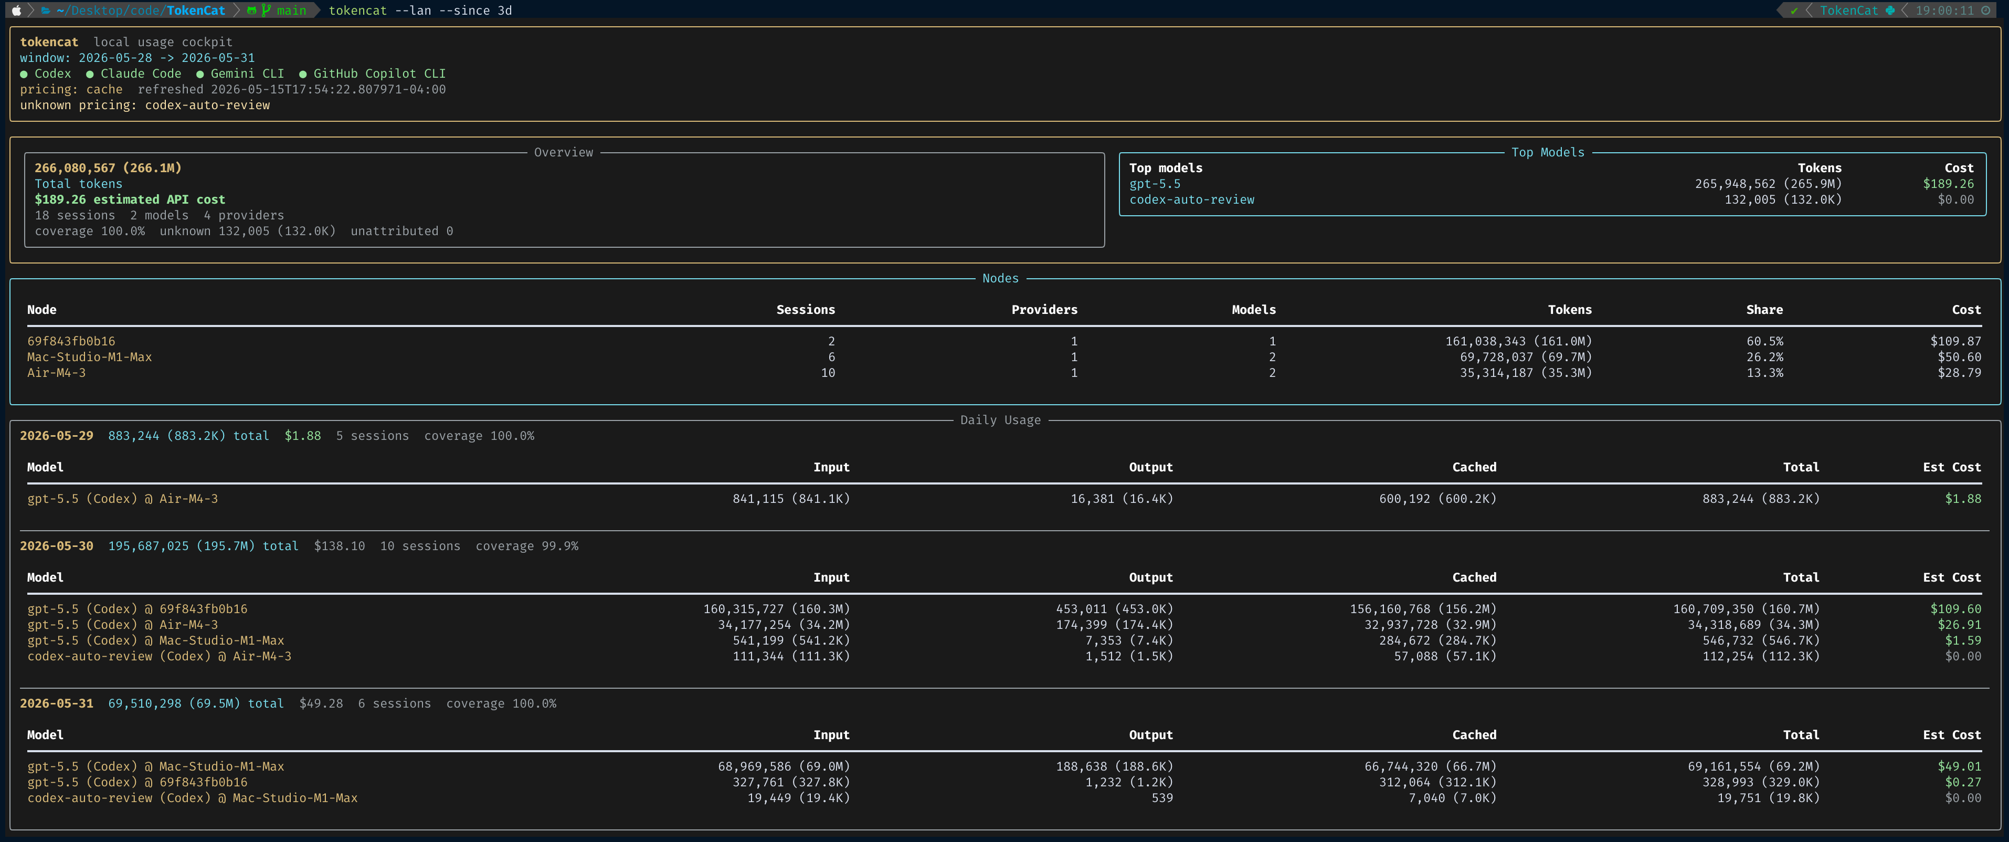
Task: Click the 2026-05-30 date heading
Action: (x=56, y=546)
